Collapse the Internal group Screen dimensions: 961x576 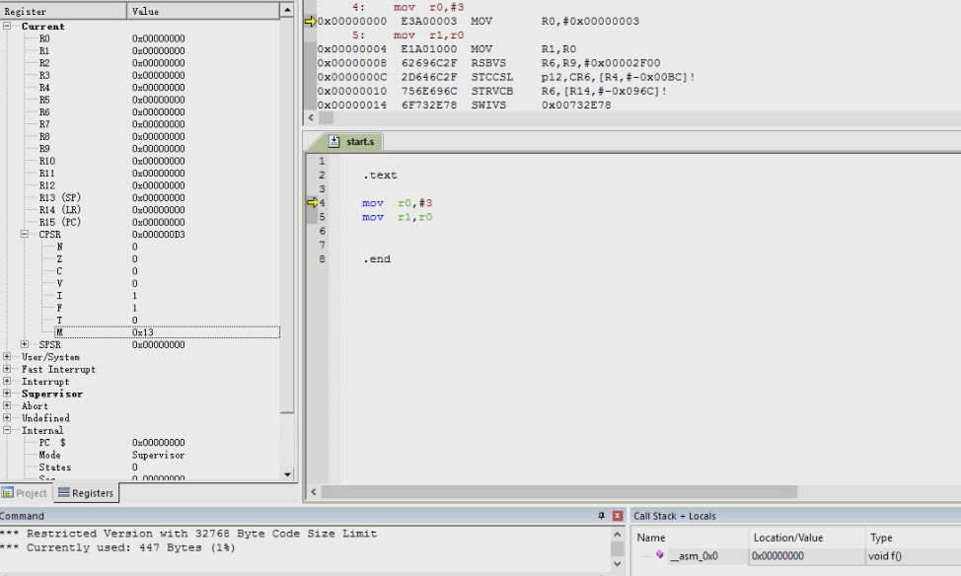[8, 430]
